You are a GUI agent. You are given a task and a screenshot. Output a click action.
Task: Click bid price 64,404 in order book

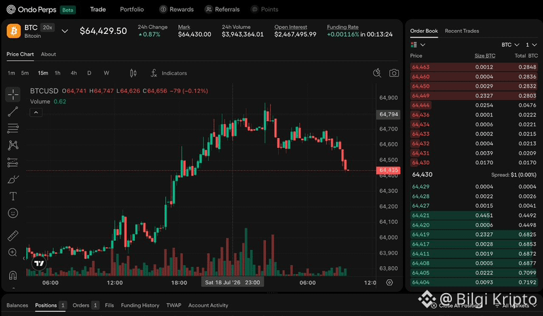coord(421,283)
